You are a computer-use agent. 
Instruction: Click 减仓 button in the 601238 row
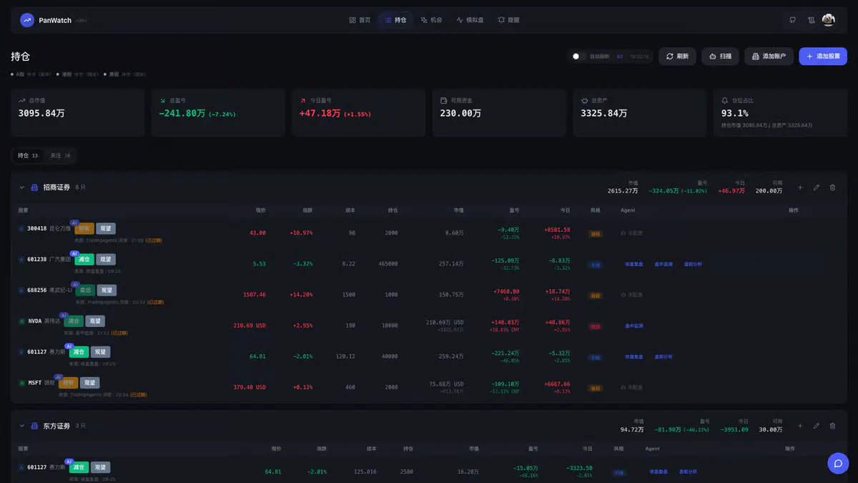(x=84, y=260)
